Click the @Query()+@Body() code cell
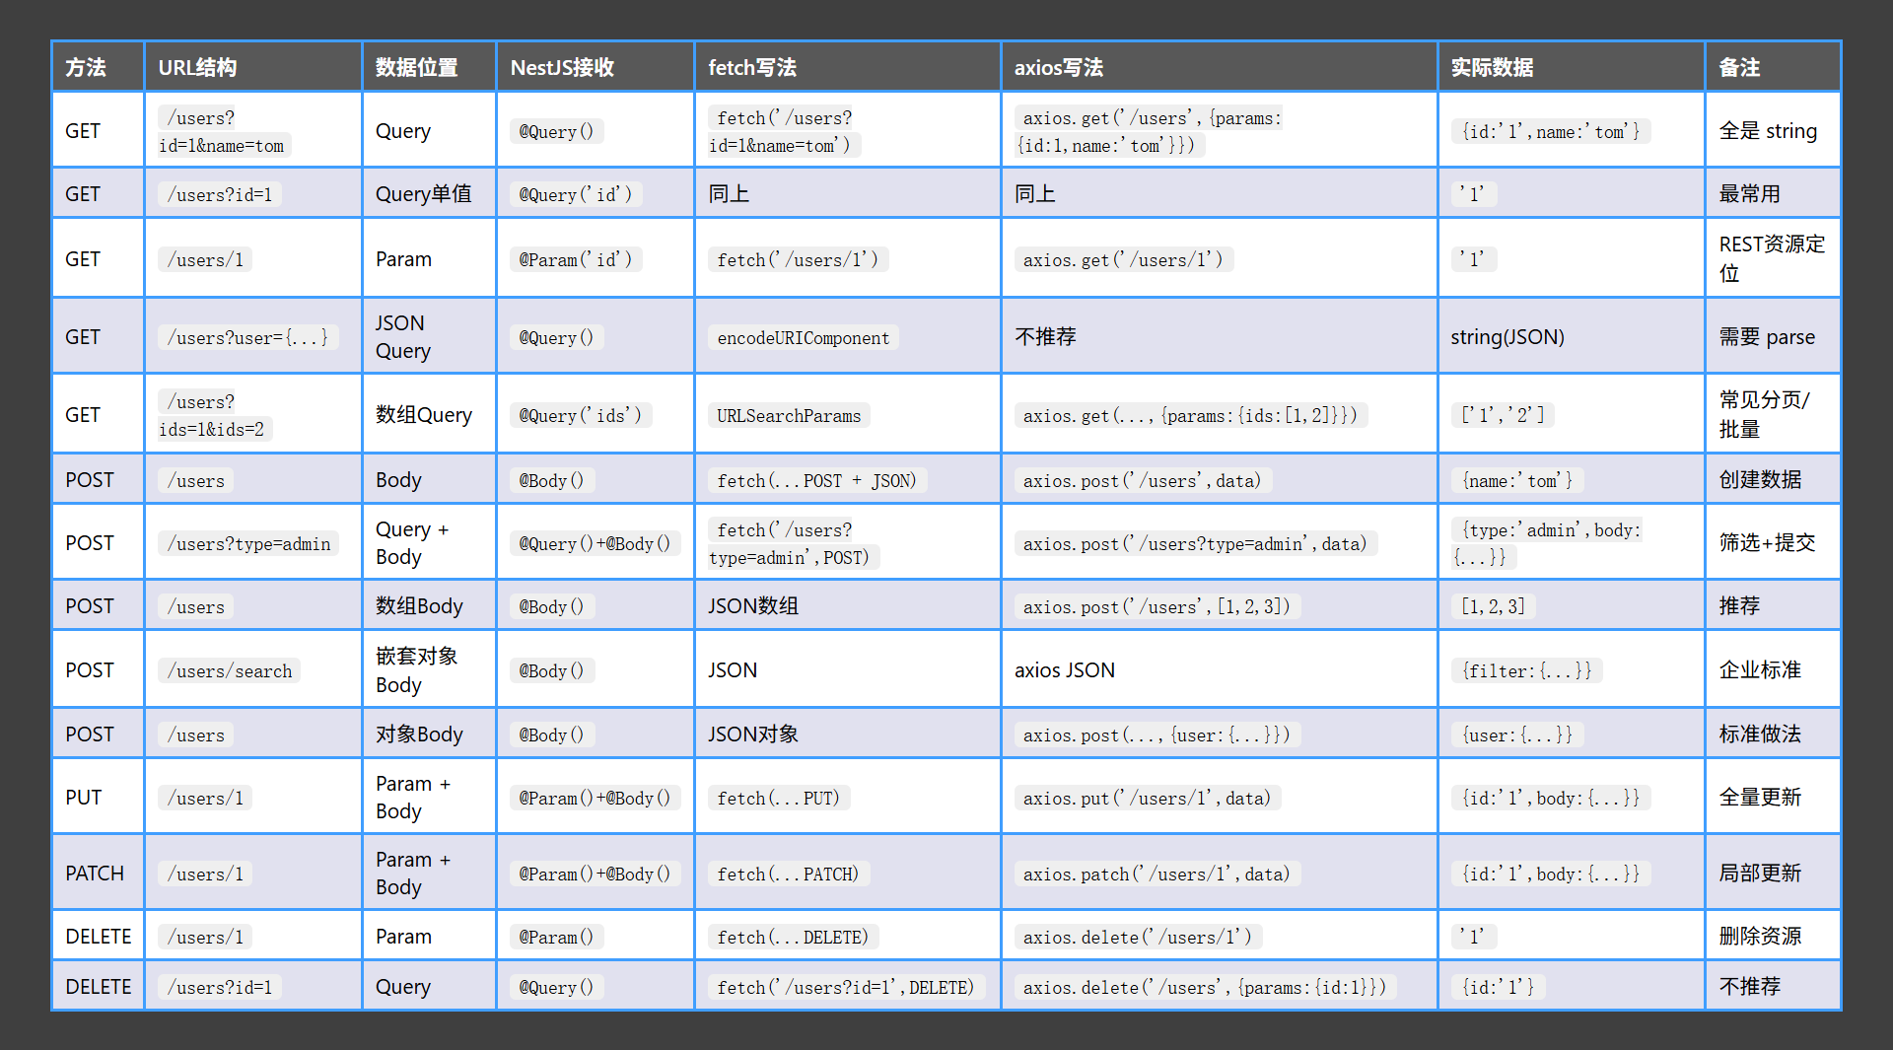This screenshot has width=1893, height=1050. coord(596,543)
